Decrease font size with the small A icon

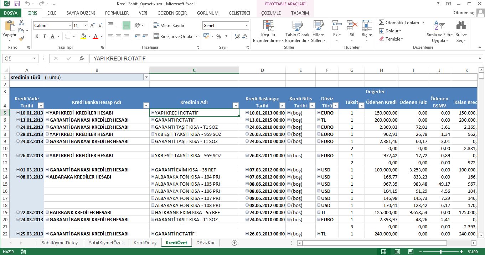point(100,26)
